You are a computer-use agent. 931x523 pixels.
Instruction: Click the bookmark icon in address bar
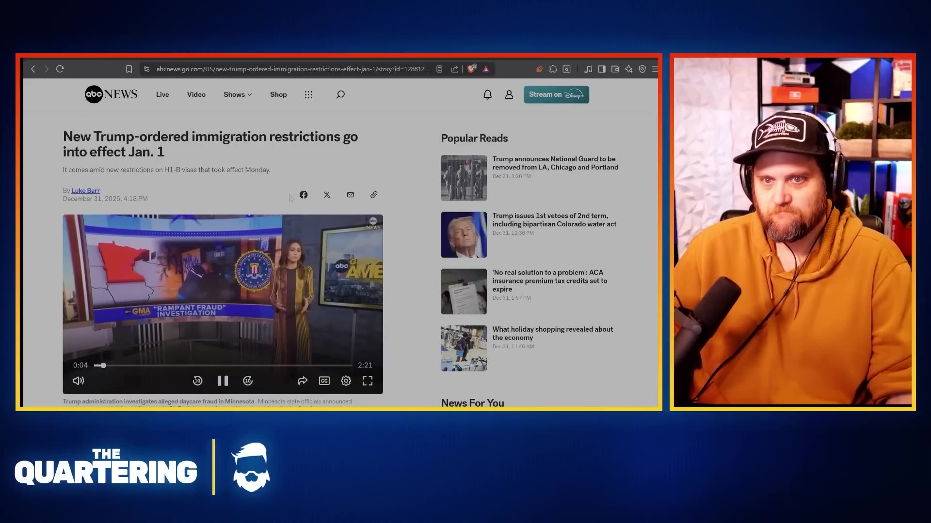pyautogui.click(x=129, y=69)
